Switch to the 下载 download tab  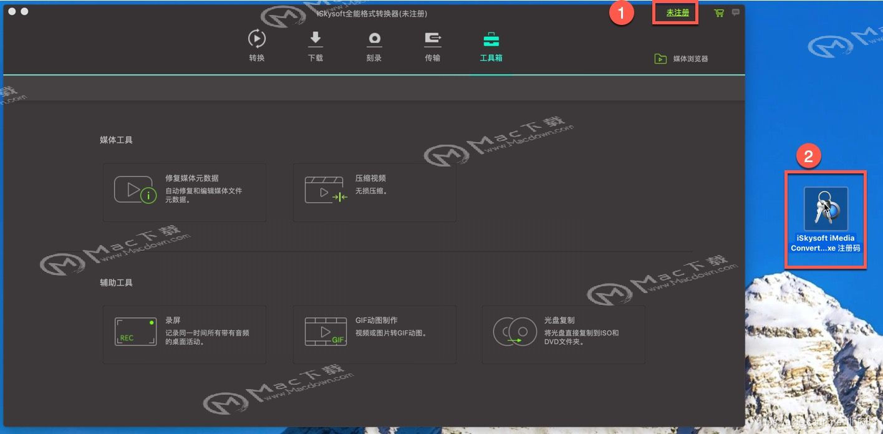tap(316, 46)
